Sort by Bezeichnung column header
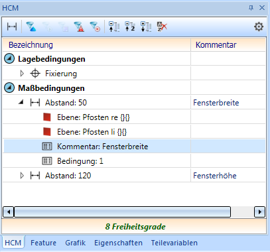This screenshot has width=270, height=252. [97, 45]
